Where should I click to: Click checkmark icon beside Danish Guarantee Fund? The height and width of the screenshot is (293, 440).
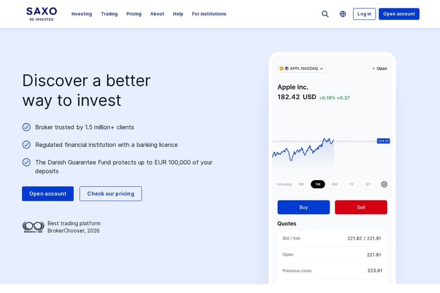click(x=26, y=162)
